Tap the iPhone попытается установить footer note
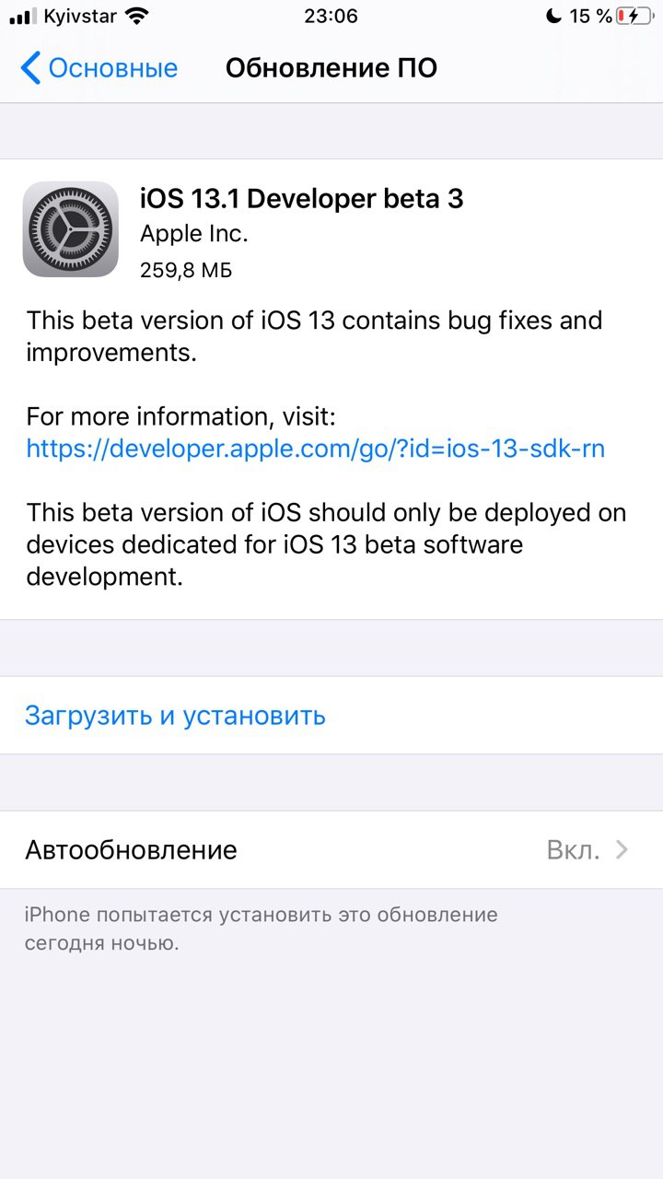Screen dimensions: 663x1179 pyautogui.click(x=261, y=928)
